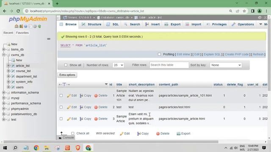
Task: Toggle the Profiling checkbox
Action: tap(159, 54)
